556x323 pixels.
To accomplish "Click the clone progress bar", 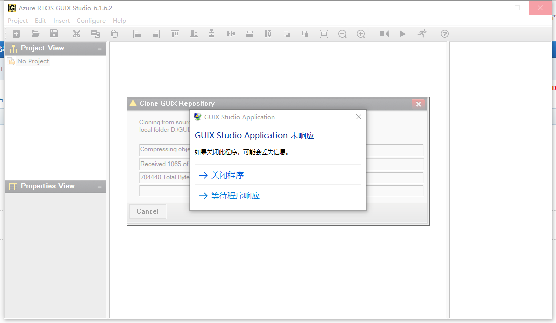I will tap(281, 191).
